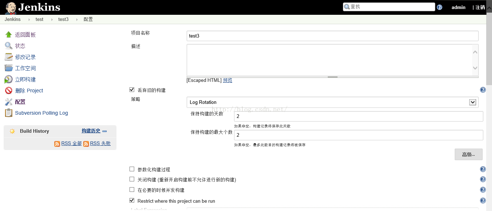The height and width of the screenshot is (211, 492).
Task: Click the description textarea scroll down arrow
Action: pyautogui.click(x=475, y=68)
